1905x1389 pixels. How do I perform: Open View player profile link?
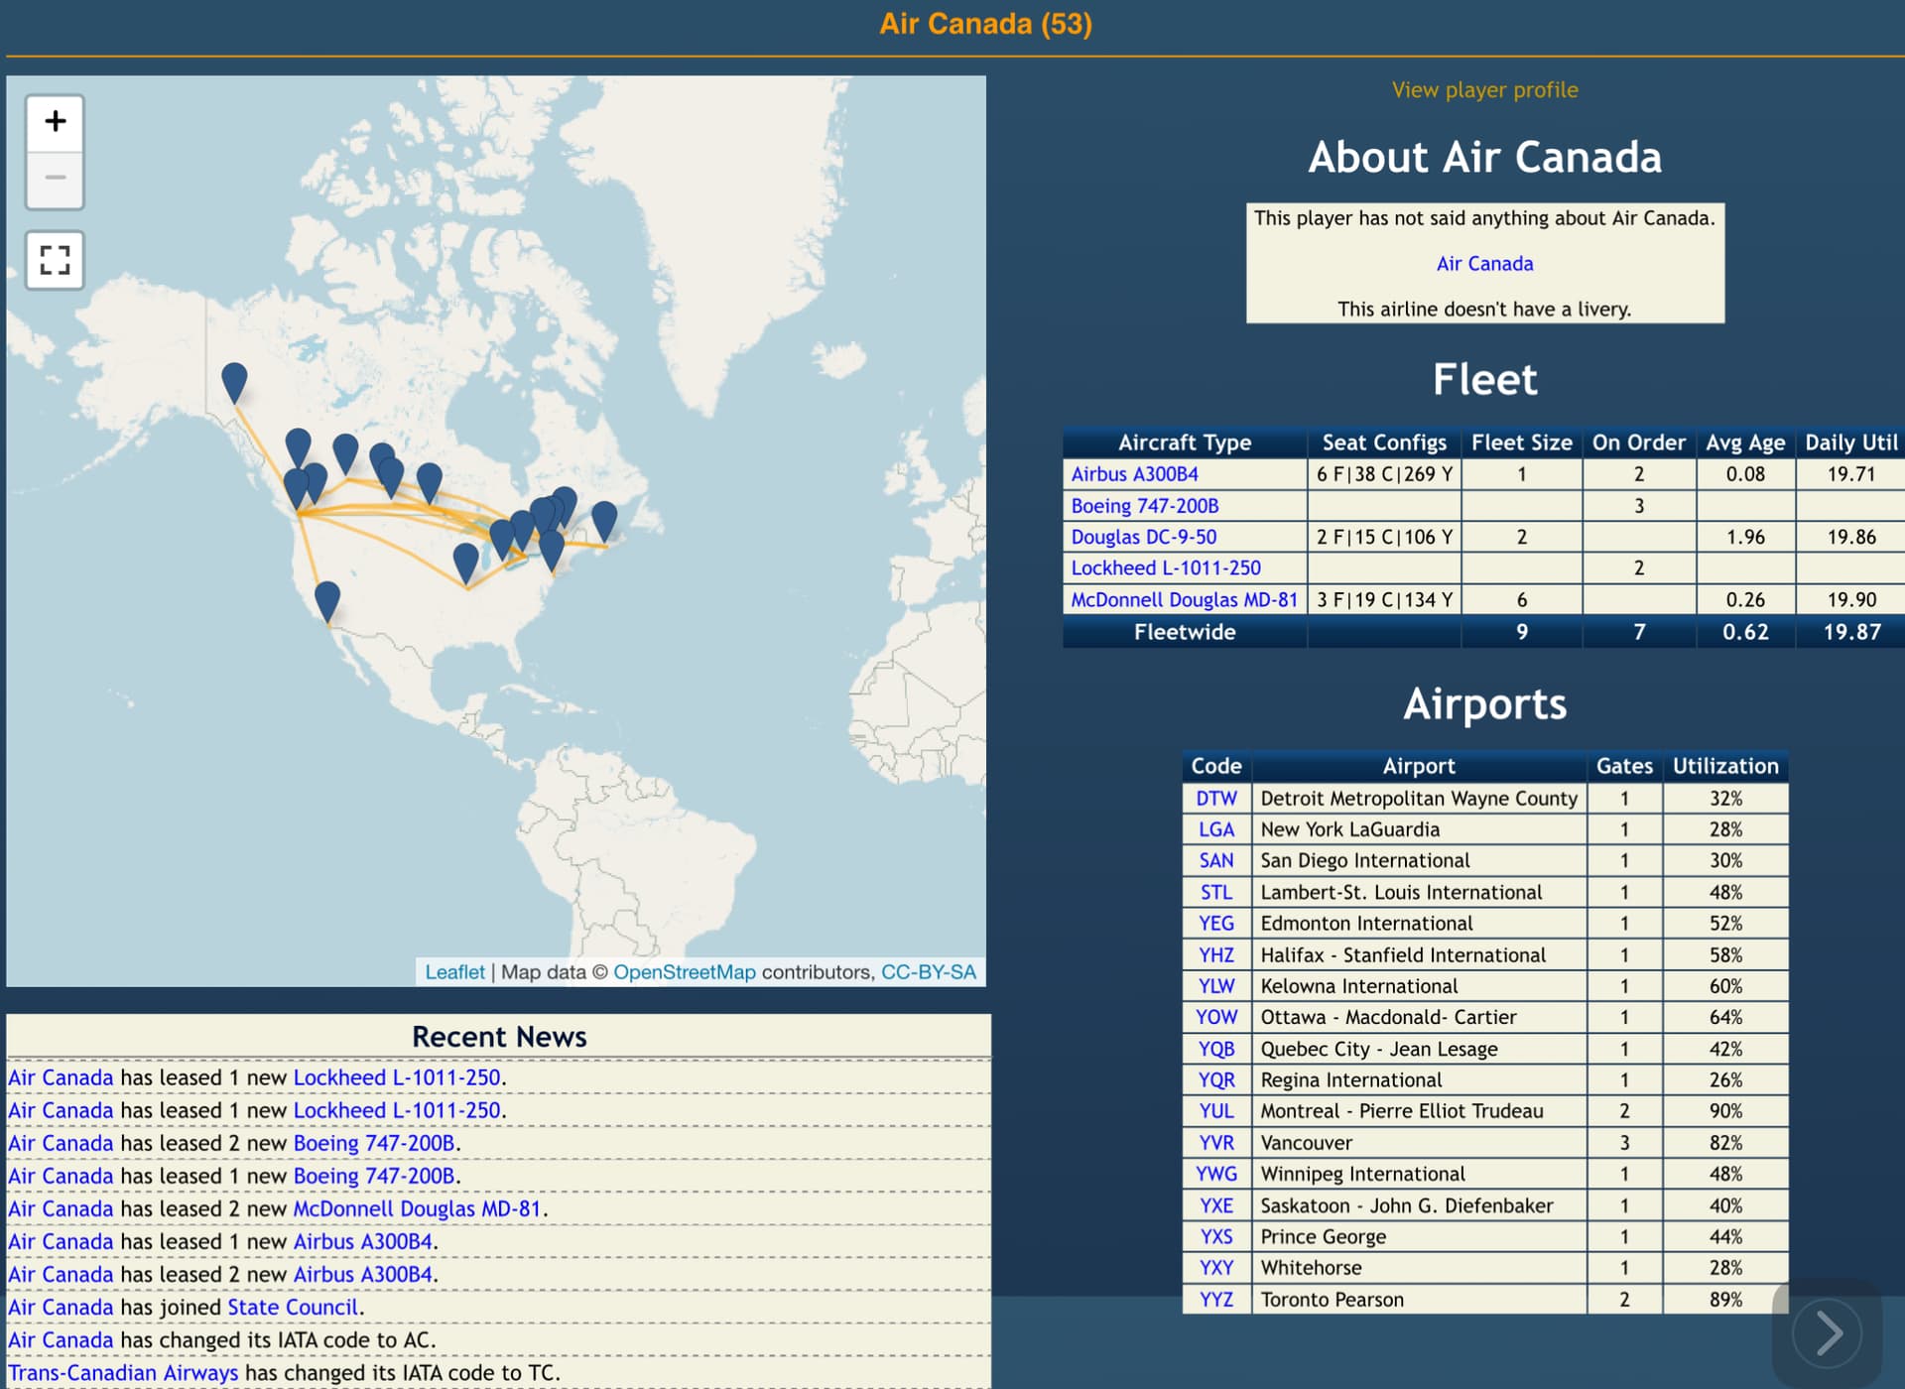point(1484,89)
